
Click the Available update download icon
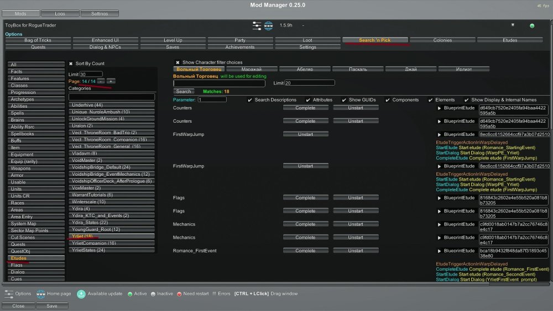[81, 293]
